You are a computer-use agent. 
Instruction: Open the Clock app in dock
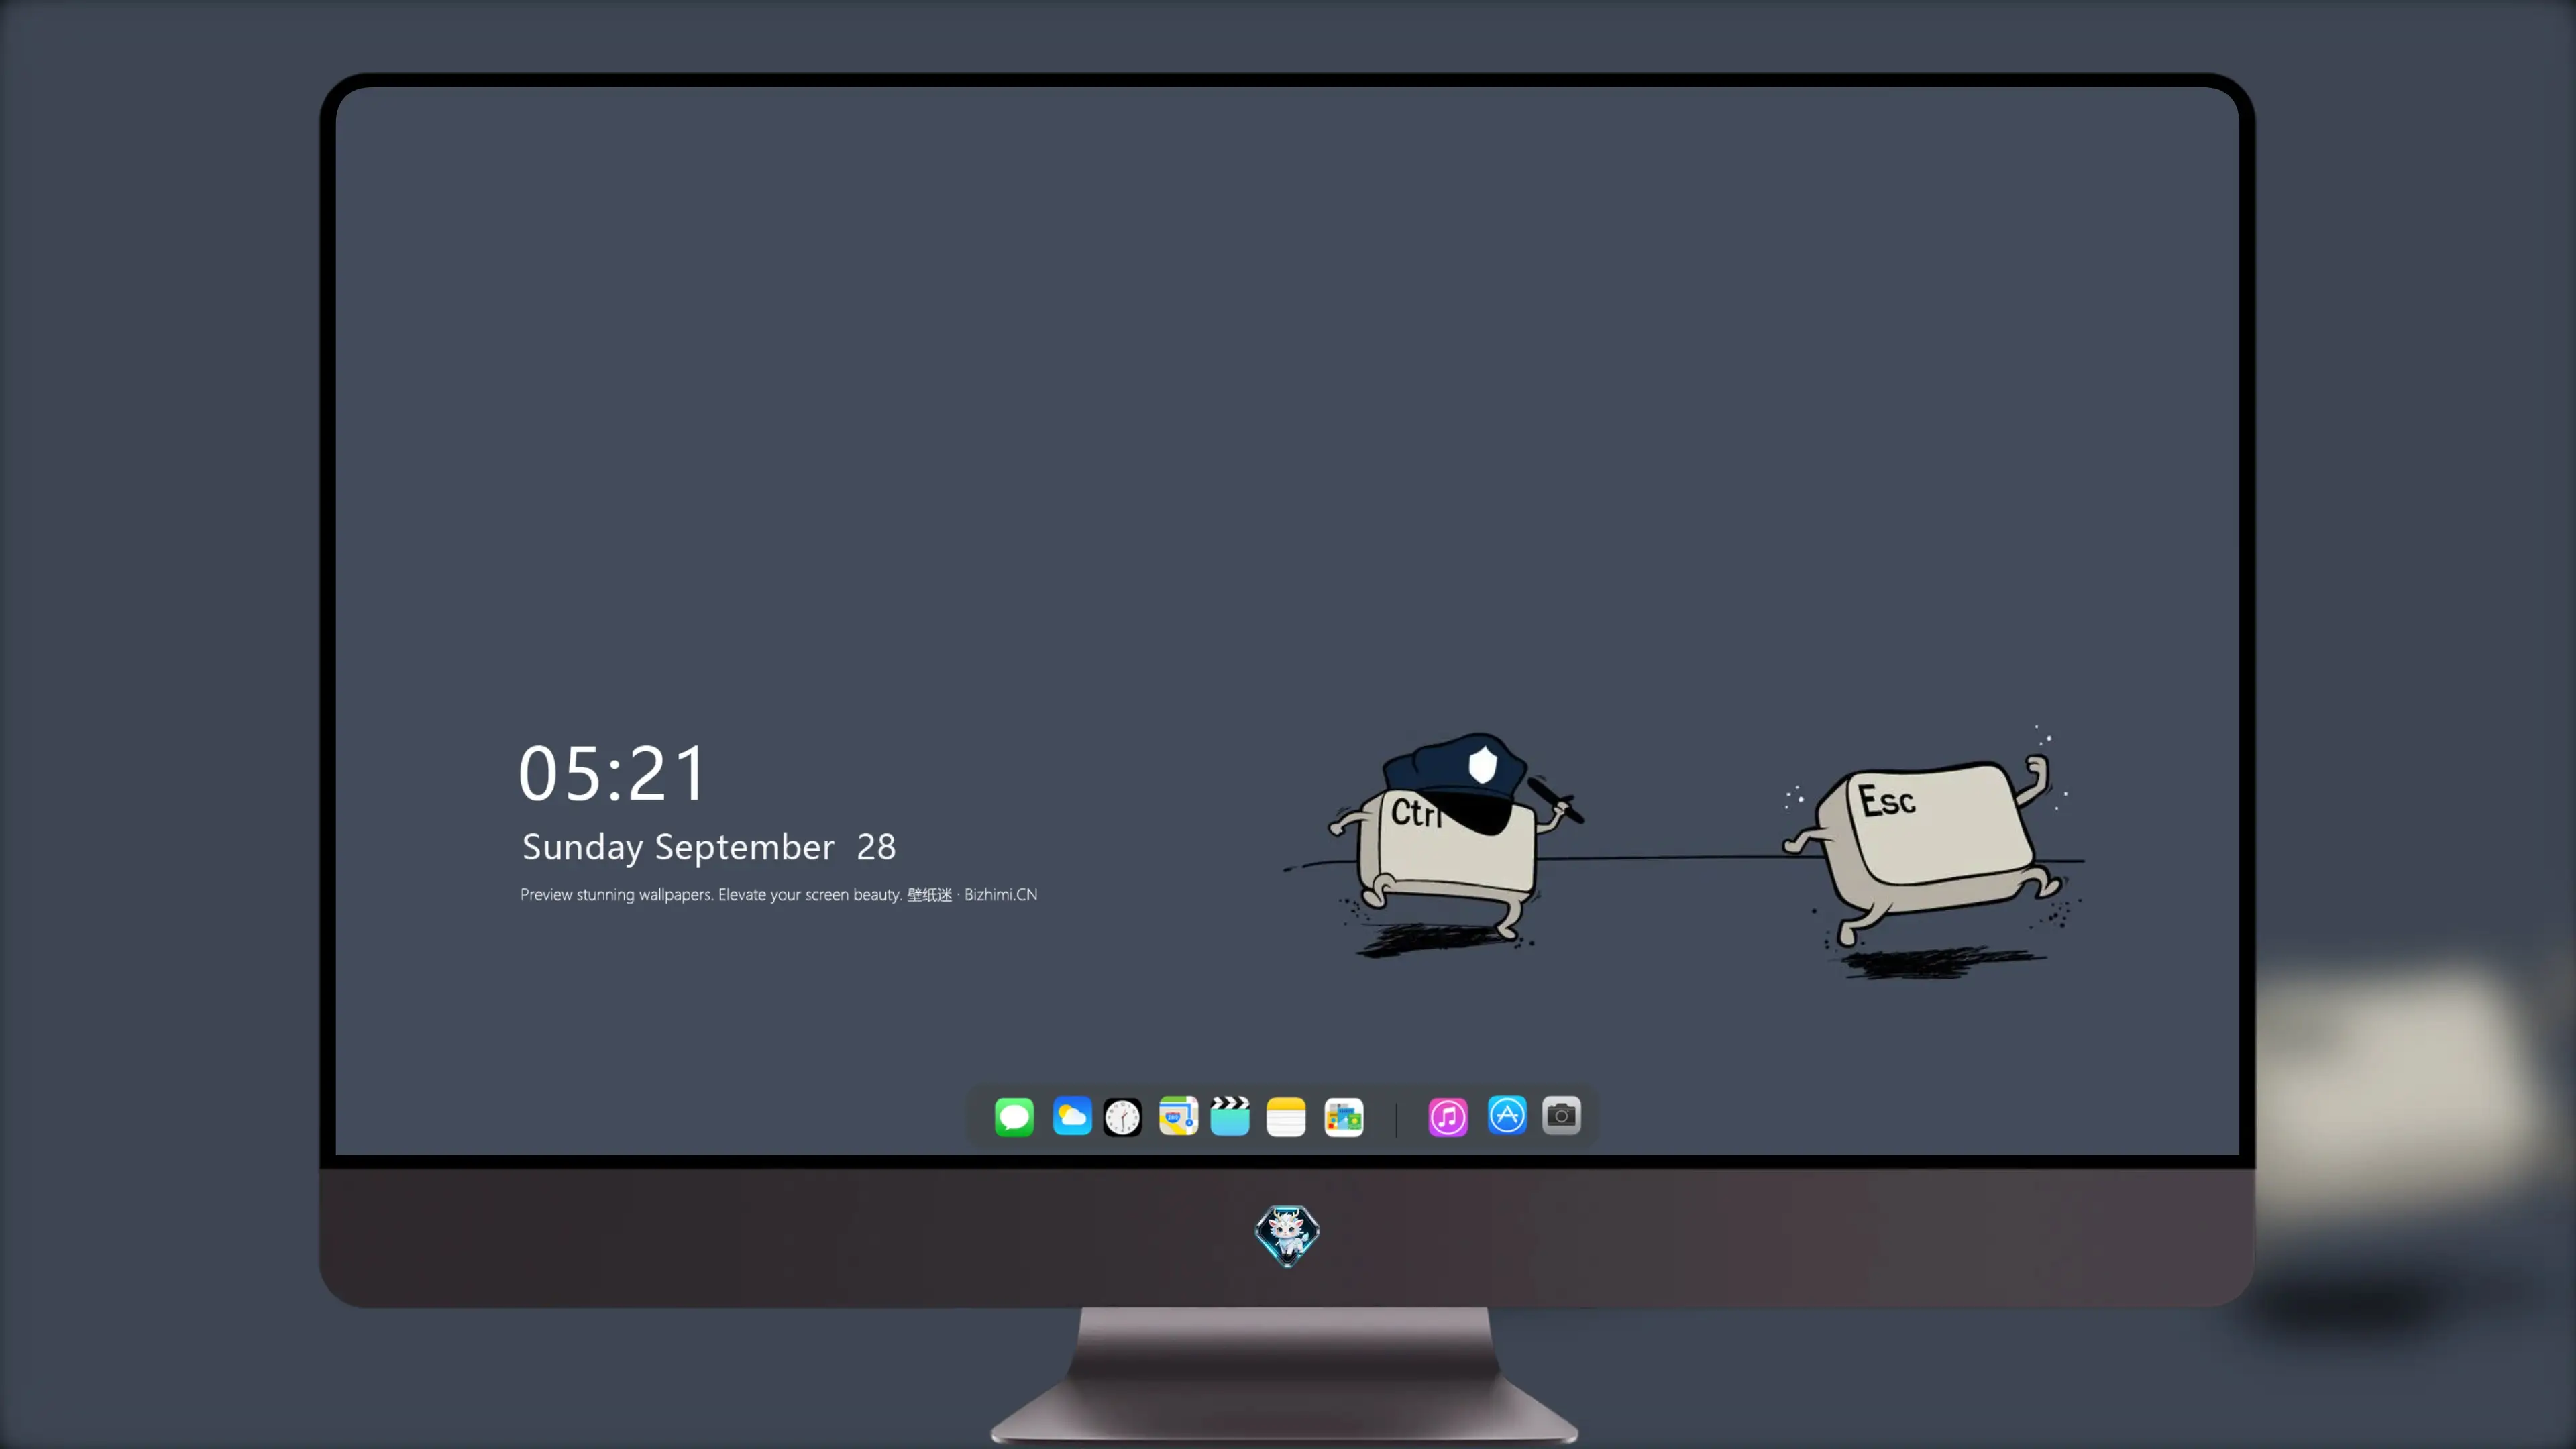(1122, 1116)
